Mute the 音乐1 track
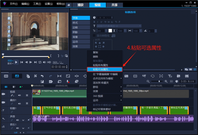 (17, 128)
